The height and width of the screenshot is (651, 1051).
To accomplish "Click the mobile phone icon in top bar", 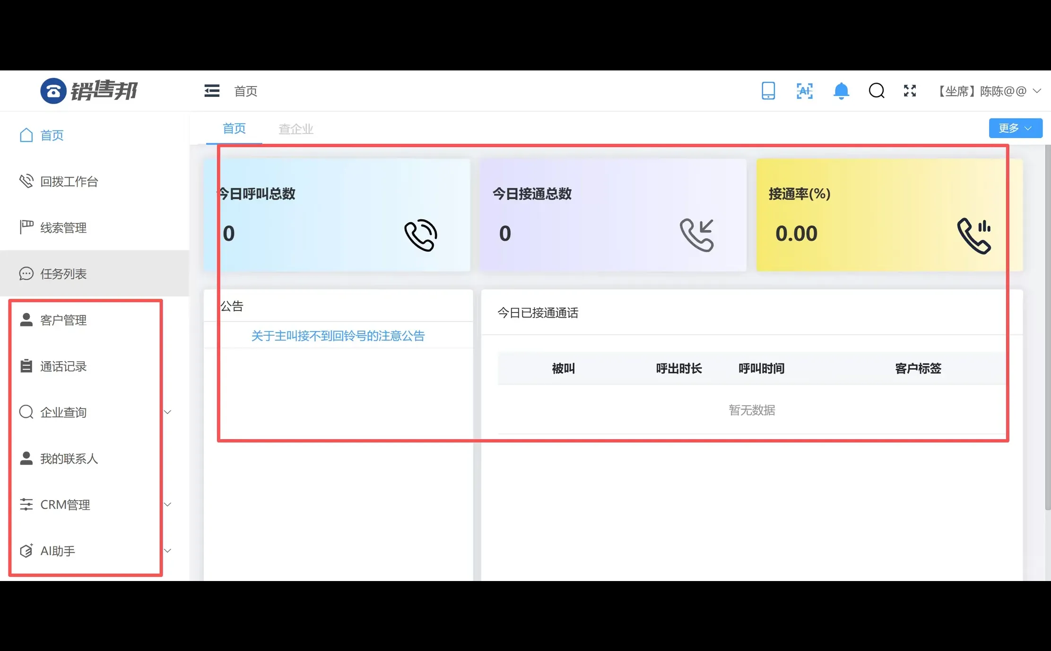I will [768, 91].
